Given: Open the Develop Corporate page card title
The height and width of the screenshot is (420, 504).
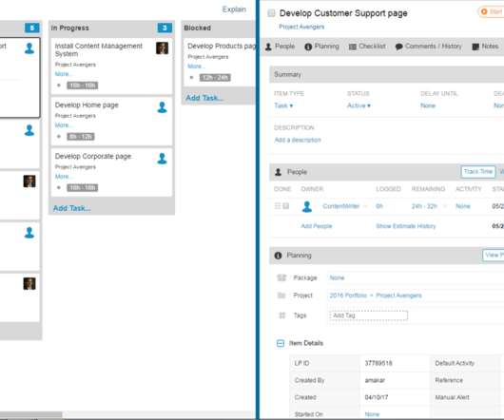Looking at the screenshot, I should [x=93, y=157].
